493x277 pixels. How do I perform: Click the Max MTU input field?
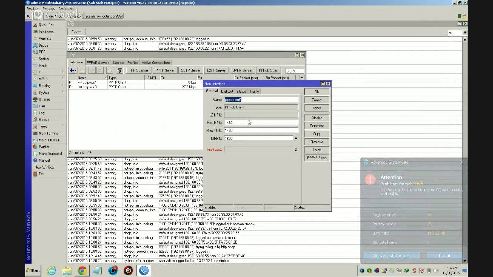click(261, 122)
